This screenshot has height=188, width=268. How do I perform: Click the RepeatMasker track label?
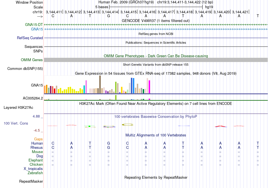point(31,181)
